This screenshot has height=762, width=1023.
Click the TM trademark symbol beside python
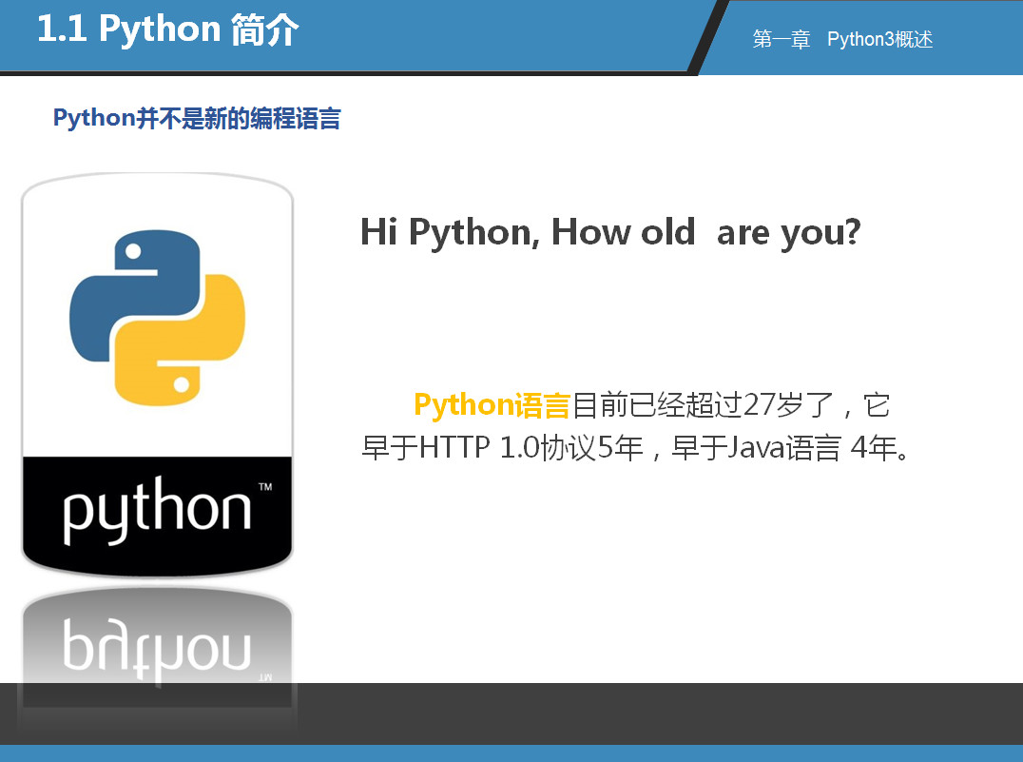click(x=265, y=487)
